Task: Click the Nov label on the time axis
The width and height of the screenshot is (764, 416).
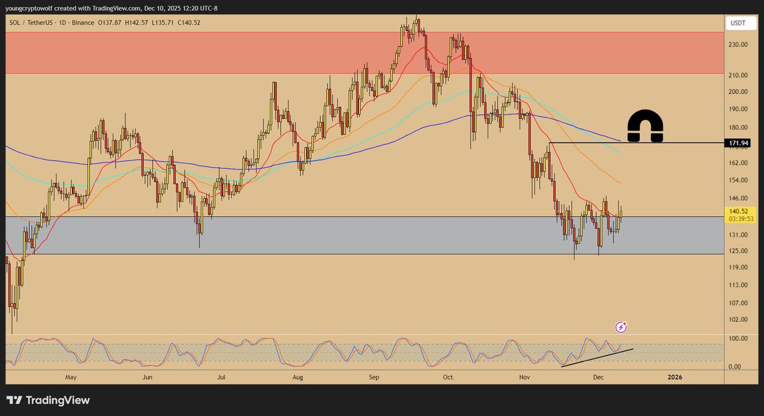Action: [524, 377]
